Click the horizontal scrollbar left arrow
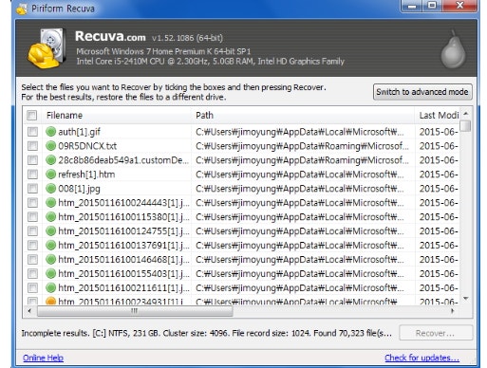The height and width of the screenshot is (368, 487). click(x=29, y=311)
